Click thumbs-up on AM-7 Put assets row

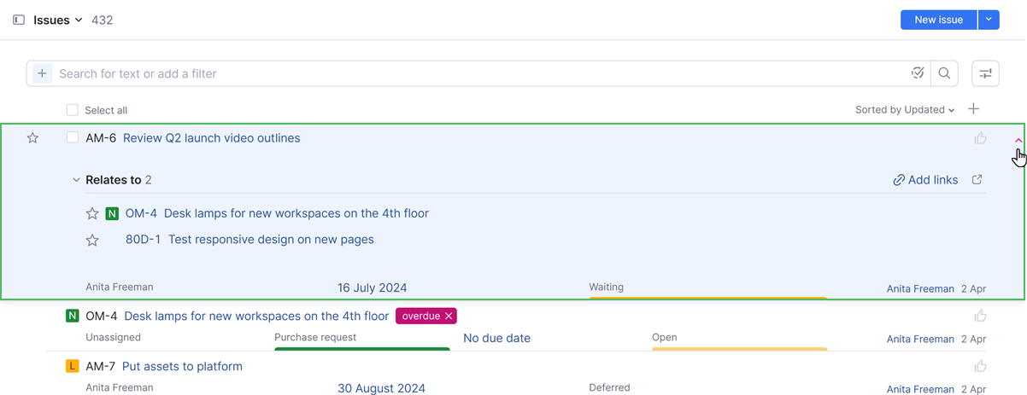coord(980,366)
